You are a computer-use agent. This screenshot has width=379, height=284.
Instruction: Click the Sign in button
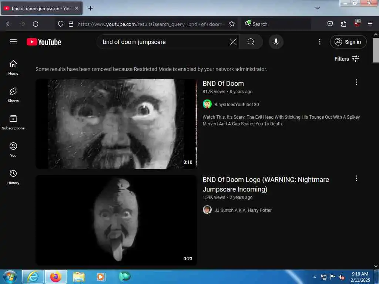click(348, 42)
